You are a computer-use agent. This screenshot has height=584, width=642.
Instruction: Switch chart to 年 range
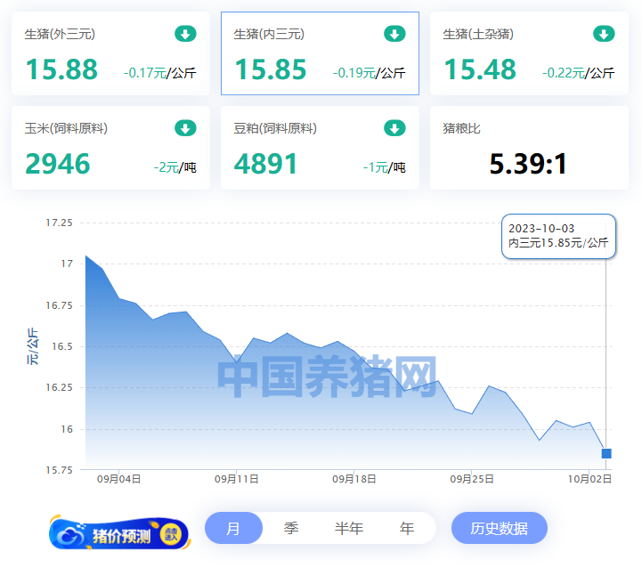407,528
